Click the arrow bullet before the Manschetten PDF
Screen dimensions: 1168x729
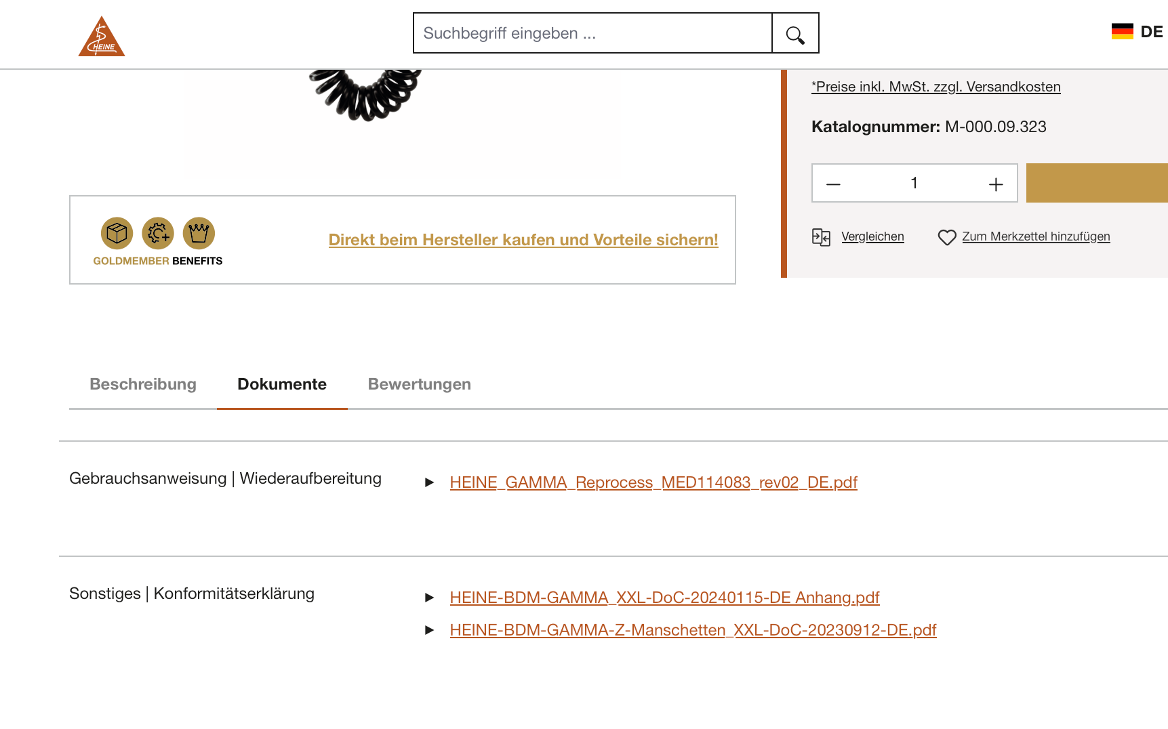click(429, 630)
